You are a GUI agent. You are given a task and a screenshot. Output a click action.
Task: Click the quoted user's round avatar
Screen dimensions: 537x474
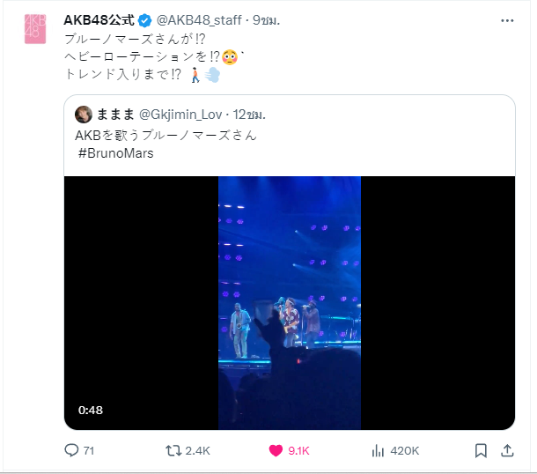(84, 115)
